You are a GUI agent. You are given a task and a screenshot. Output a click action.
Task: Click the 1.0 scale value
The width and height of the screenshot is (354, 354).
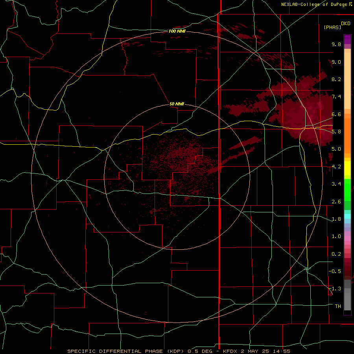[x=336, y=236]
